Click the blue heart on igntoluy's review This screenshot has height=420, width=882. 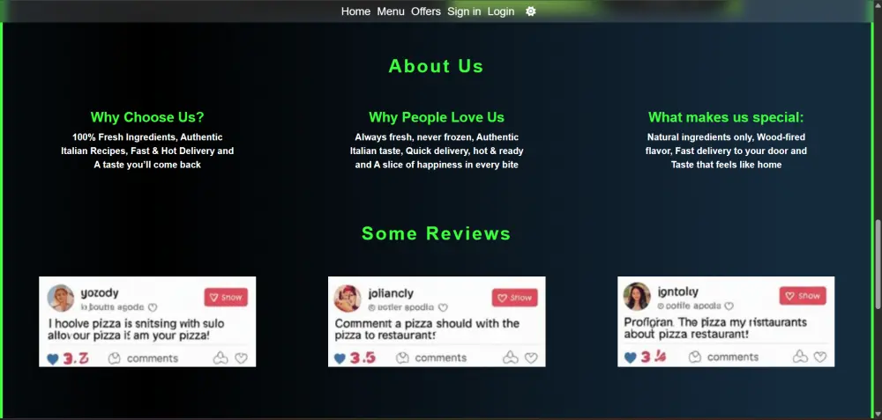click(x=631, y=357)
